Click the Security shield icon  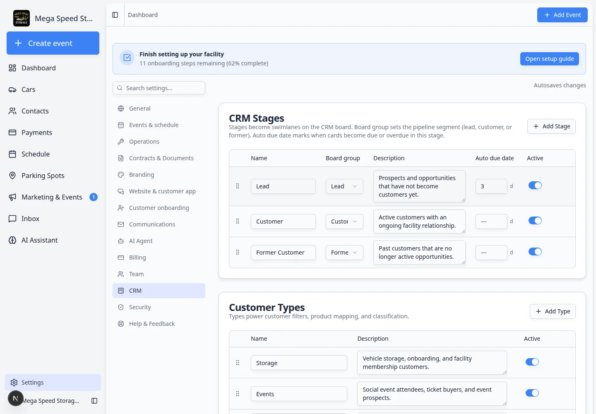click(121, 307)
